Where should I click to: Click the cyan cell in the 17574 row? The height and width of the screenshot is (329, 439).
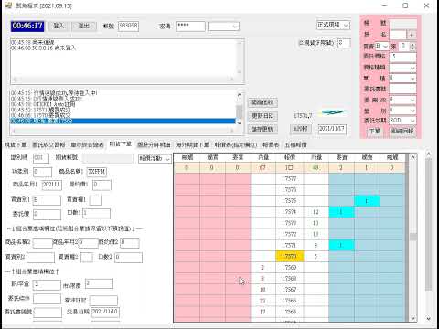[341, 212]
